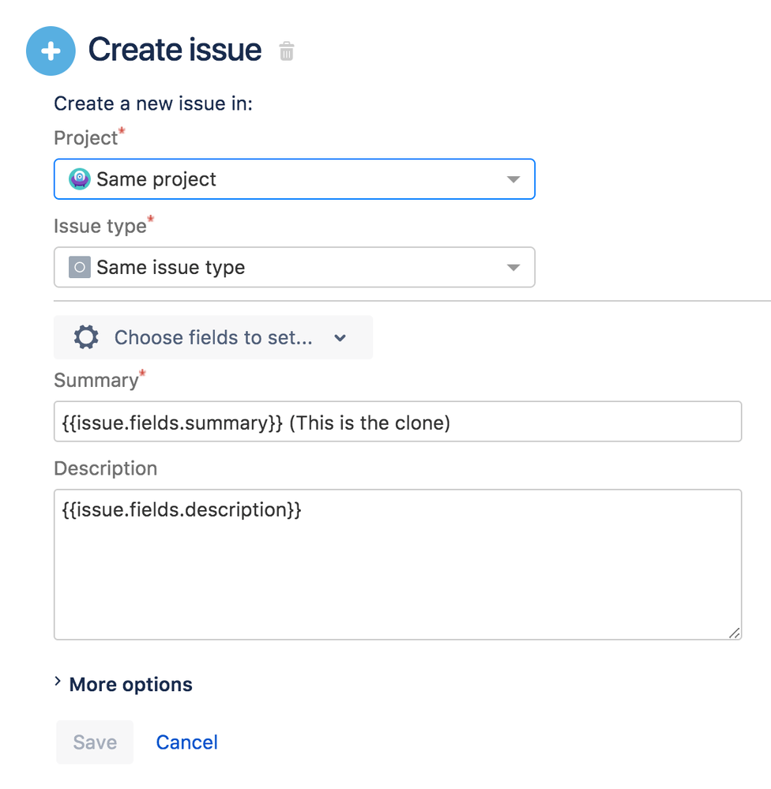Expand the More options section
Image resolution: width=771 pixels, height=789 pixels.
point(130,684)
